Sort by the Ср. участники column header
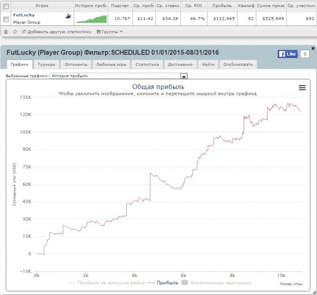This screenshot has height=295, width=317. click(301, 5)
